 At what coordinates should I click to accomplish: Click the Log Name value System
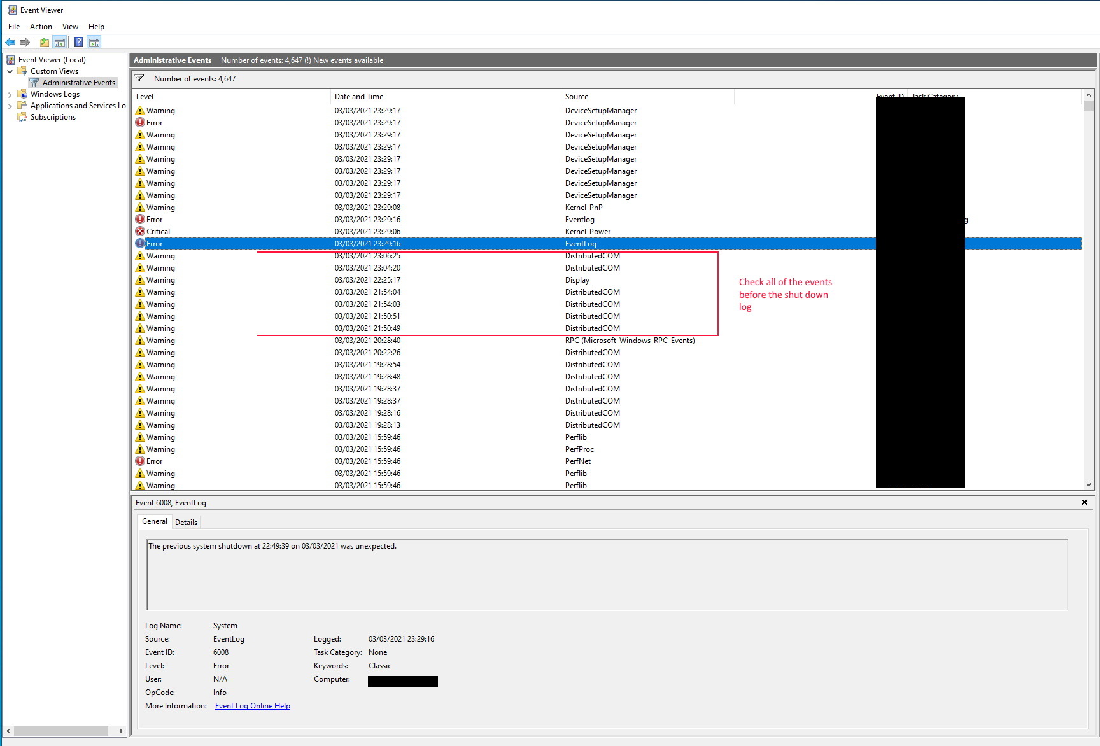[225, 626]
